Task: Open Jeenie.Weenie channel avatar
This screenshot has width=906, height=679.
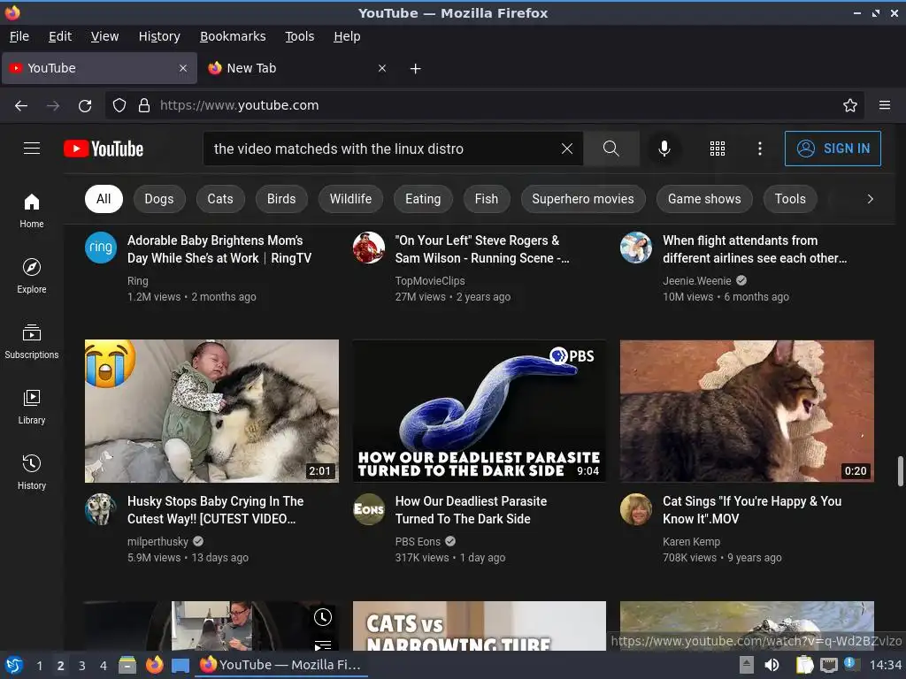Action: [x=636, y=248]
